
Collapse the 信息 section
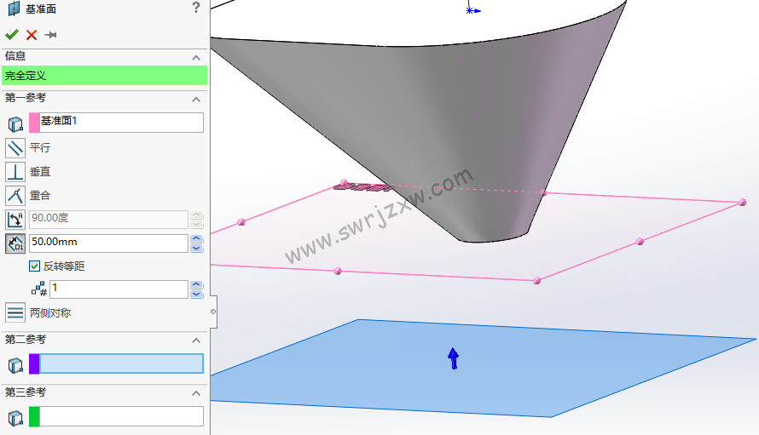coord(196,58)
